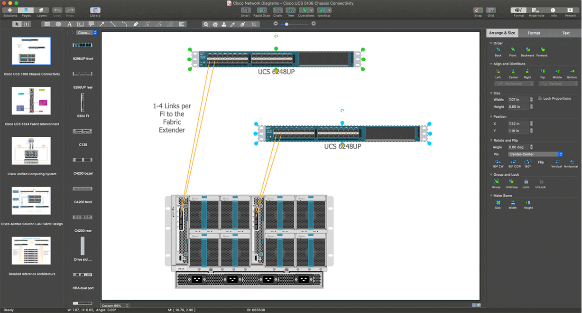Collapse the Rotate and Flip section
The image size is (582, 313).
coord(490,141)
